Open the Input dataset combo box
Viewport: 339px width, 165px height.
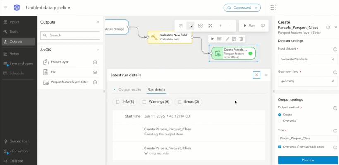coord(308,59)
